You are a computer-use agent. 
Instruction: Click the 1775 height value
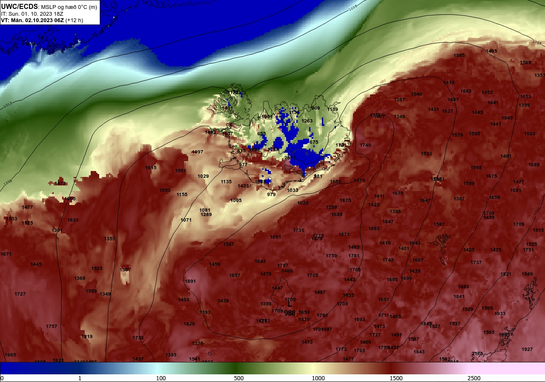click(318, 236)
